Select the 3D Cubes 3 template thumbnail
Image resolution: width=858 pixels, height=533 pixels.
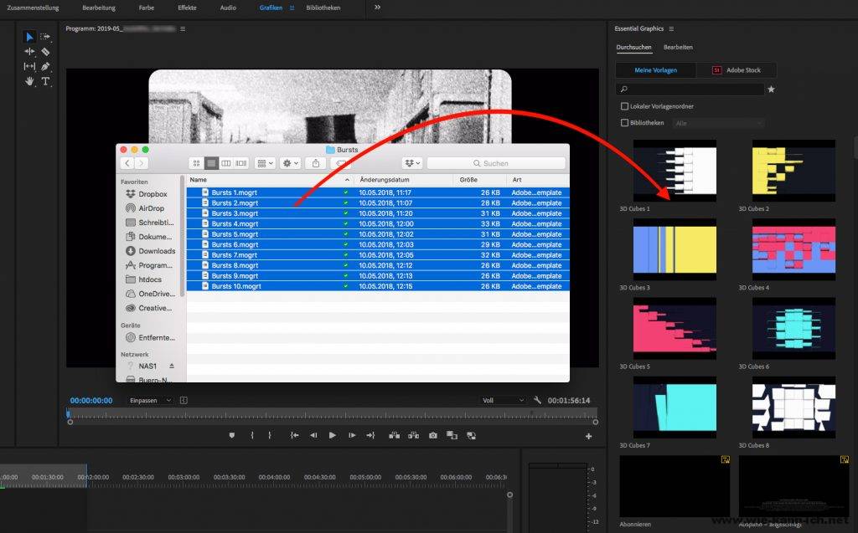coord(675,249)
